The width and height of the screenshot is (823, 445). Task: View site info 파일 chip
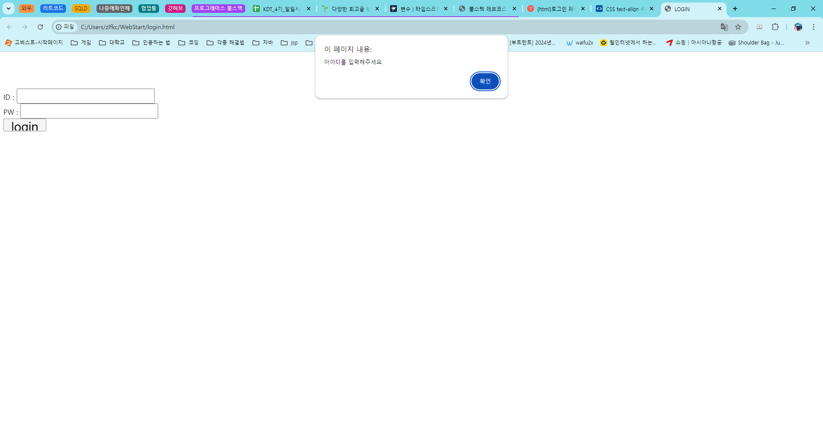[x=65, y=27]
